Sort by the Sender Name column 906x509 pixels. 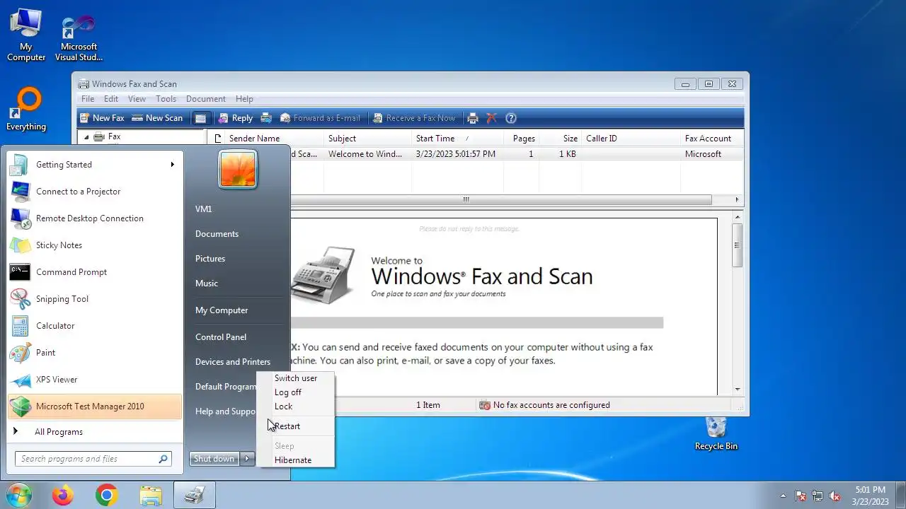(x=274, y=139)
